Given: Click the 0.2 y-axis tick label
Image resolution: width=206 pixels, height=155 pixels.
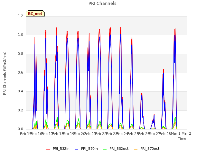Looking at the screenshot, I should tap(21, 110).
